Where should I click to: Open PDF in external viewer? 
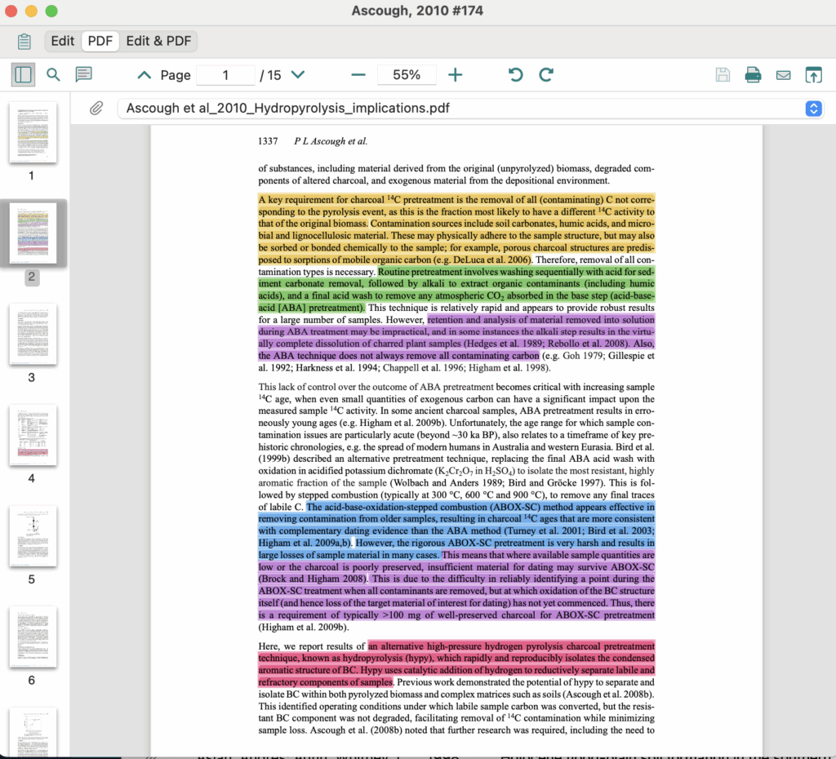click(814, 74)
